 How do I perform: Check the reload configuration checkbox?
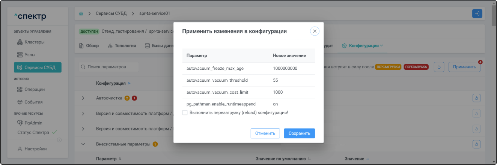pos(185,112)
